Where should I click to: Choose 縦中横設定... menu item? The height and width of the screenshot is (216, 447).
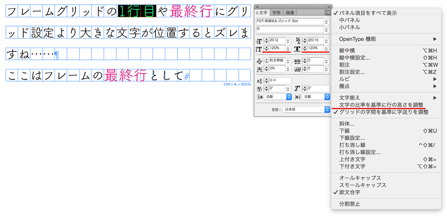coord(386,58)
